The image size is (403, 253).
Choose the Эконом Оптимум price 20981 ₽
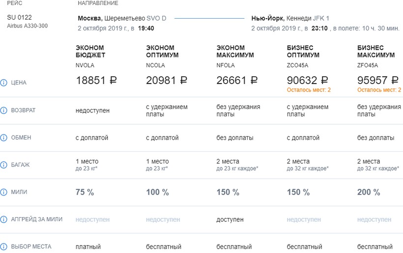[x=167, y=81]
